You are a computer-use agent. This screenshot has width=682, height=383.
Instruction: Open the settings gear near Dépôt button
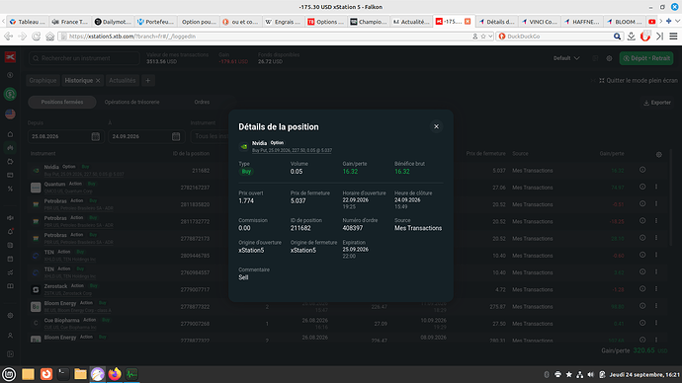(609, 58)
